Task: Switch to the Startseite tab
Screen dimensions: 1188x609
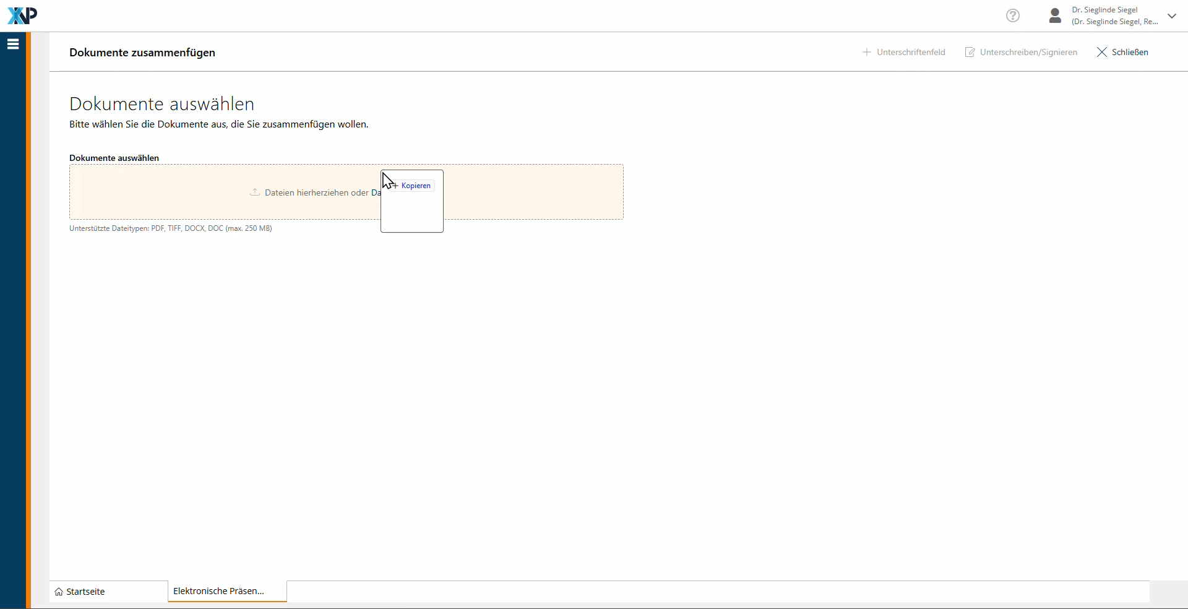Action: coord(85,592)
